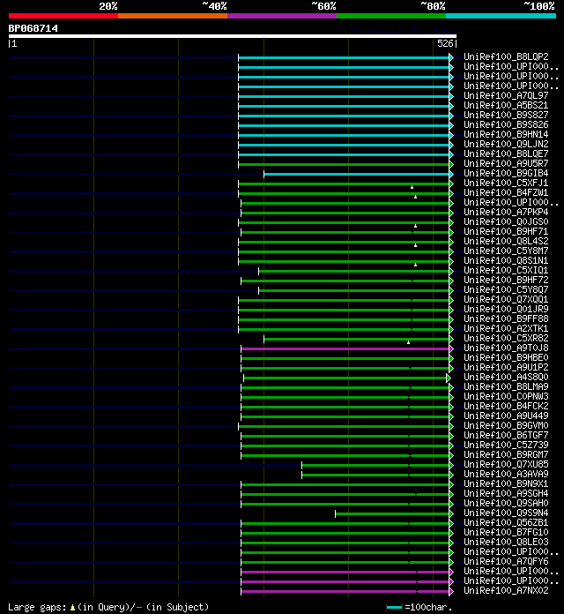Select hit UniRef100_A9U449
This screenshot has width=564, height=614.
point(506,416)
